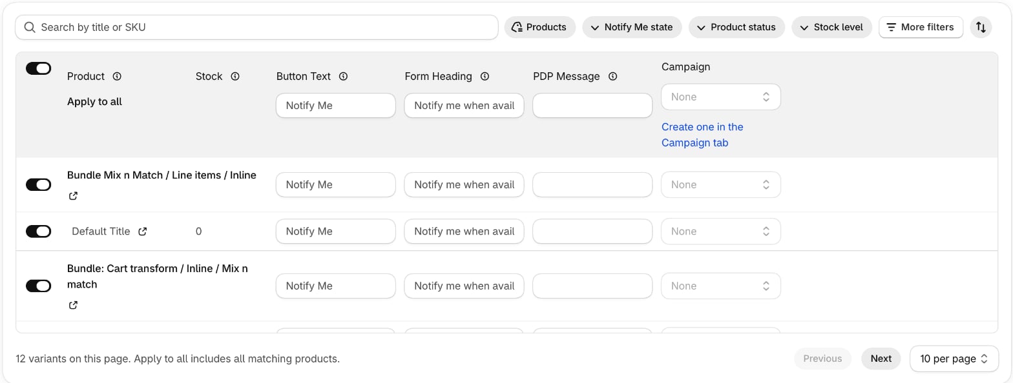Click the Stock column info icon
1013x383 pixels.
pos(235,76)
